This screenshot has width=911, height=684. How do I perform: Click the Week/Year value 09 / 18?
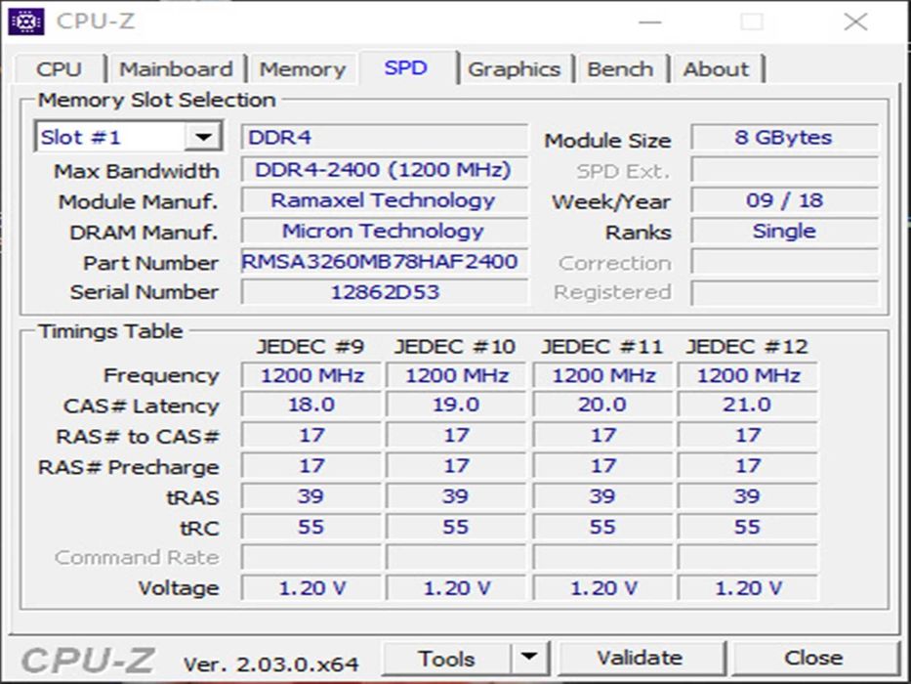pos(784,200)
